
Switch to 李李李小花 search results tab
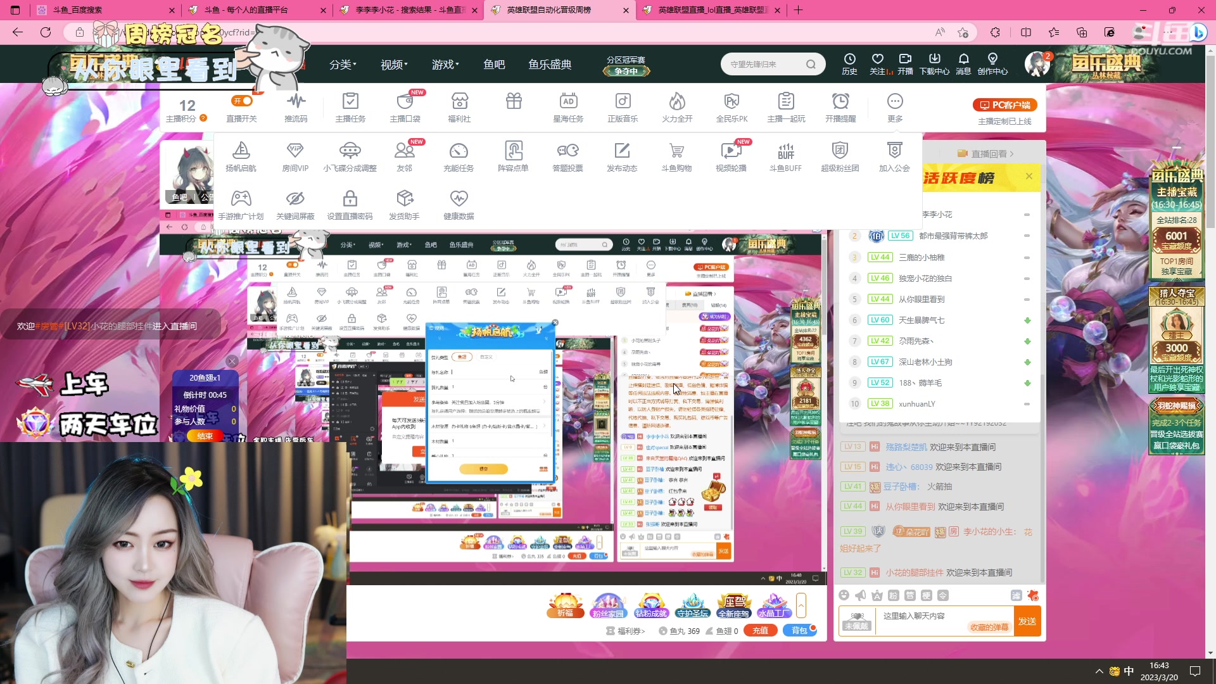[408, 10]
